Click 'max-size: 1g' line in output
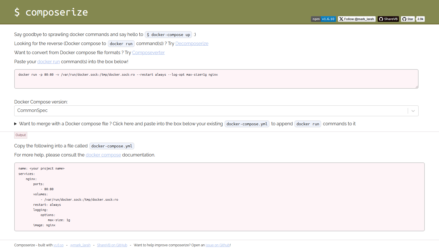The width and height of the screenshot is (439, 250). click(59, 220)
